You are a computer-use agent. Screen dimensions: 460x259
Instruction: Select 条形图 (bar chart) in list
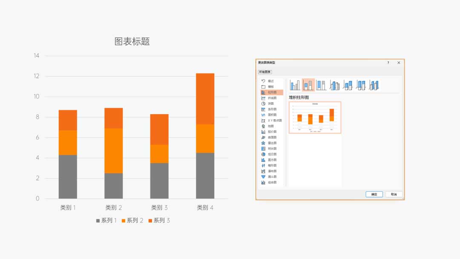(x=271, y=109)
